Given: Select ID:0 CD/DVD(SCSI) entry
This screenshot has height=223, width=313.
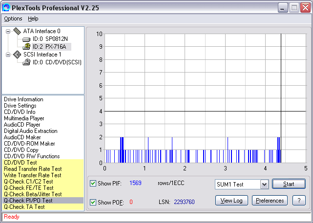Looking at the screenshot, I should click(57, 62).
